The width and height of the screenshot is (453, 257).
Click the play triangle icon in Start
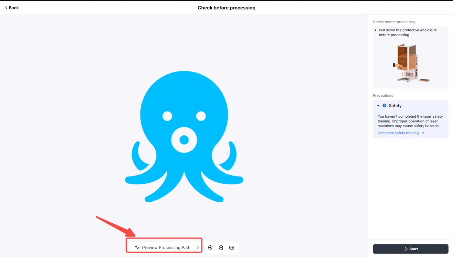pos(406,249)
